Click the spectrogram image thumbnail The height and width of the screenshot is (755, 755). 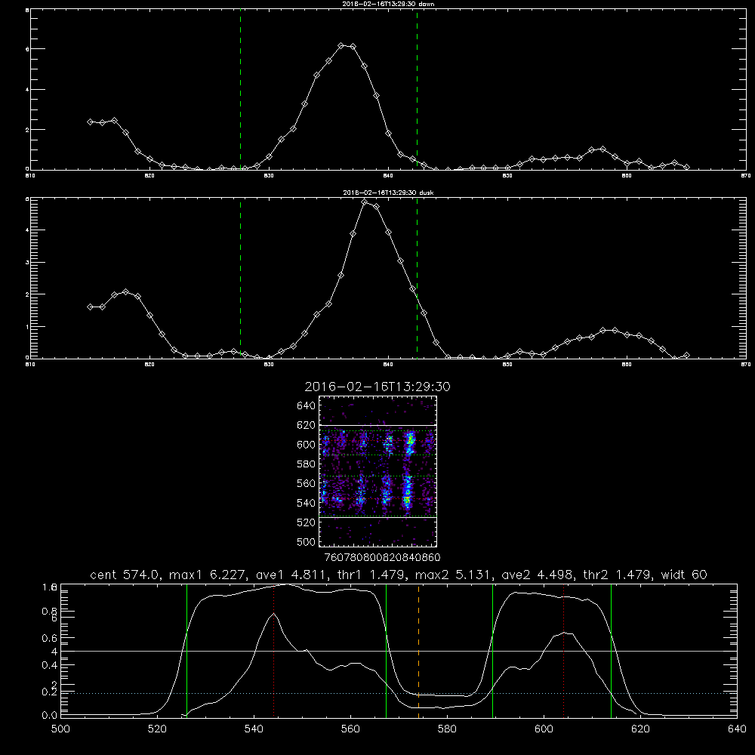(378, 471)
